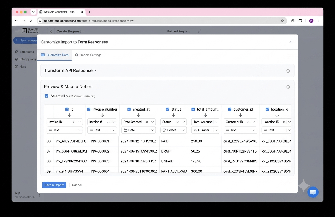
Task: Uncheck the created_at field checkbox
Action: coord(129,109)
